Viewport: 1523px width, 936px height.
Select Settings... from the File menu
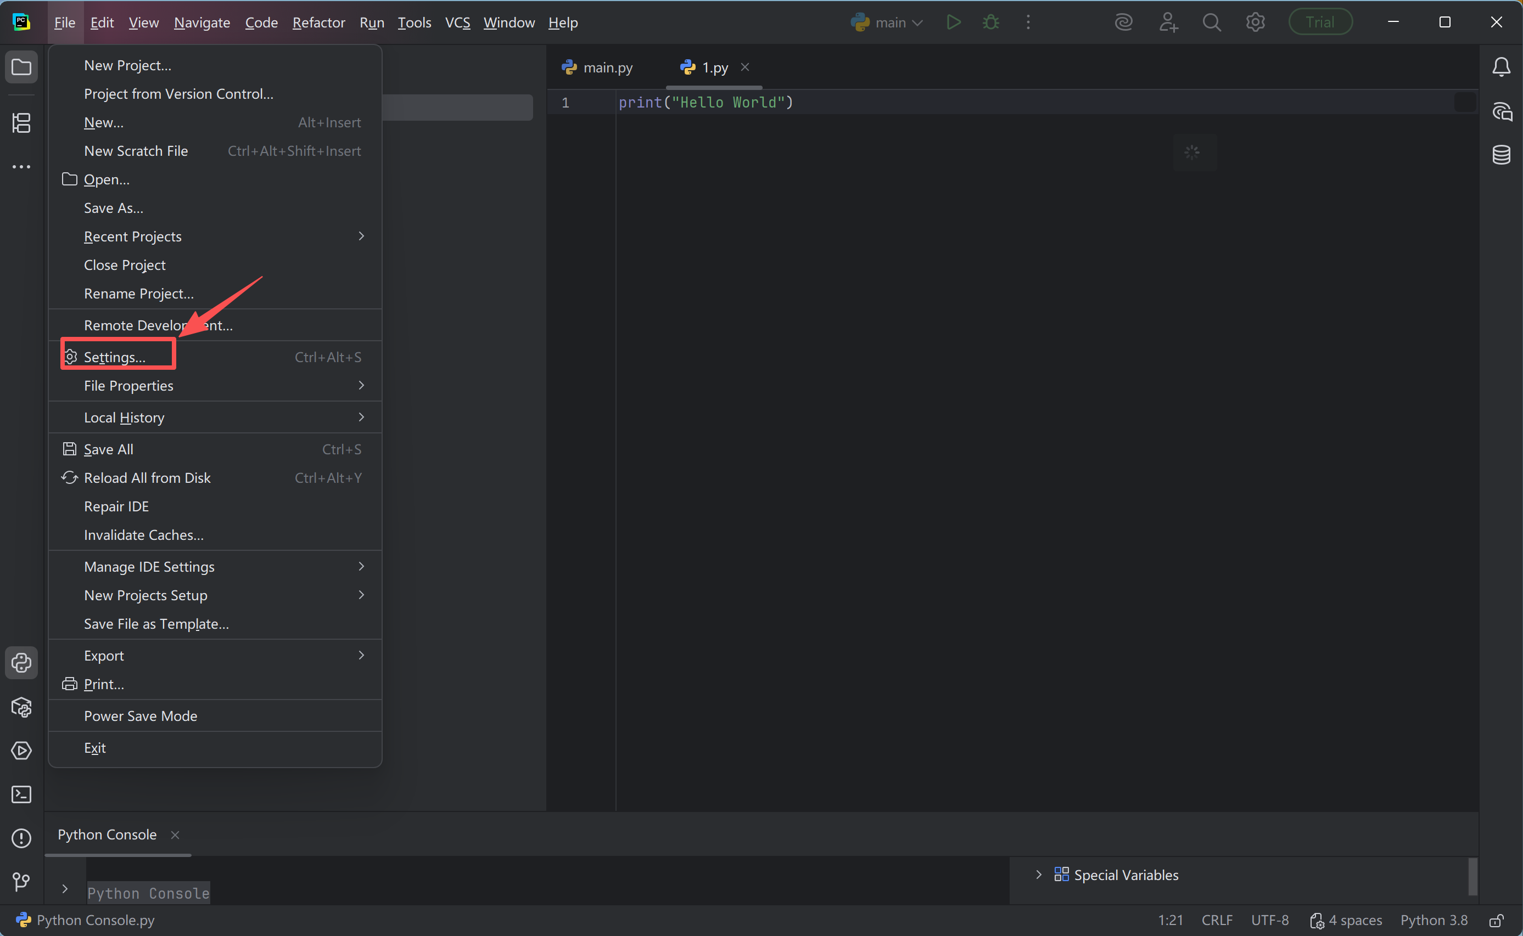click(x=115, y=357)
